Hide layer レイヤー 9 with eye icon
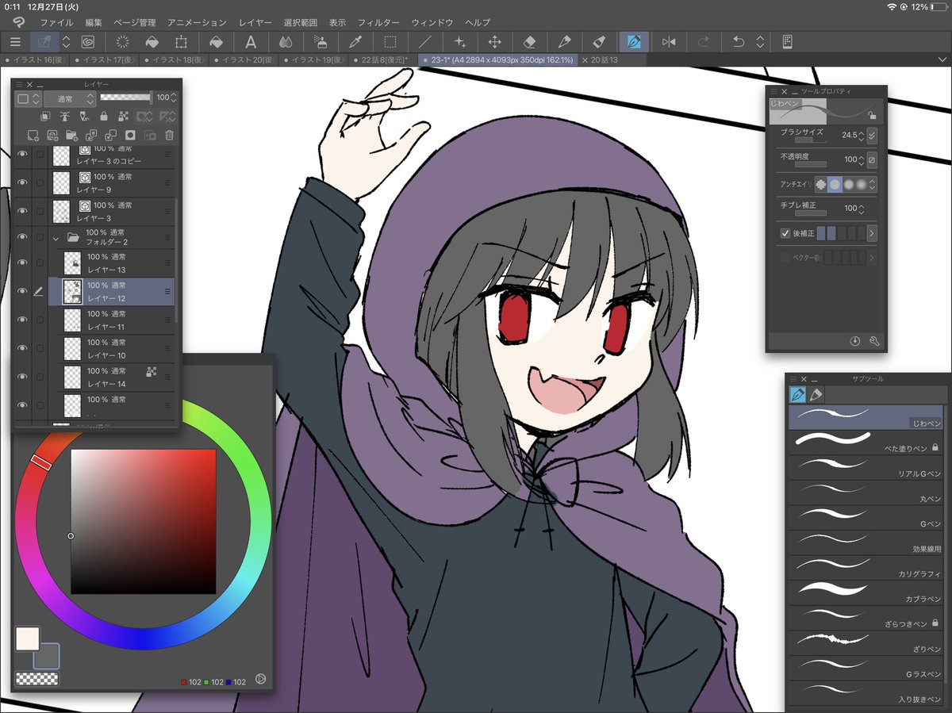The height and width of the screenshot is (713, 952). [x=22, y=182]
